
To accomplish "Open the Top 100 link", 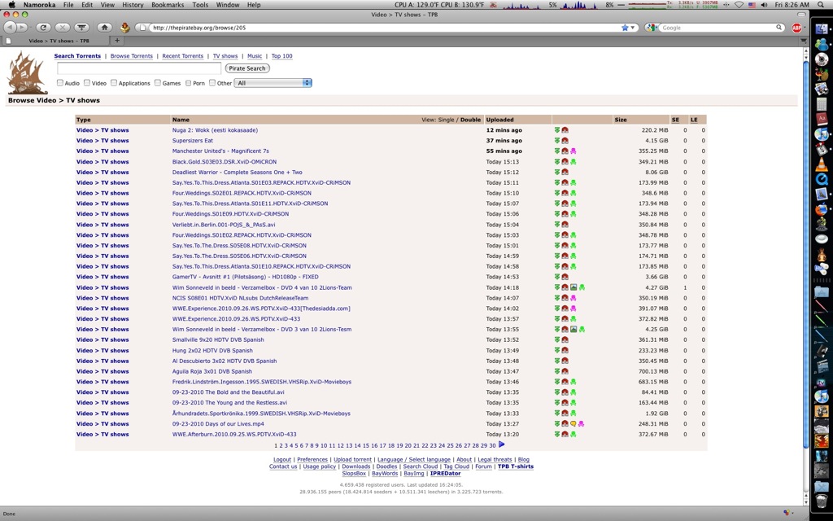I will point(281,56).
